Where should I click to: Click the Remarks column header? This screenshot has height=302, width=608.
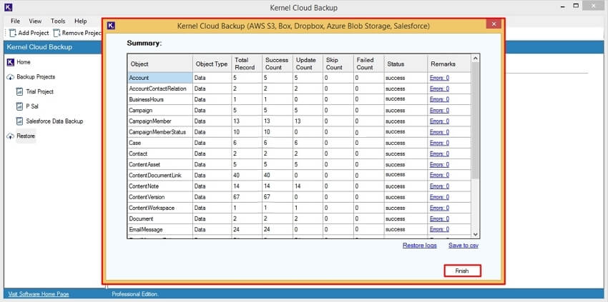(x=449, y=64)
